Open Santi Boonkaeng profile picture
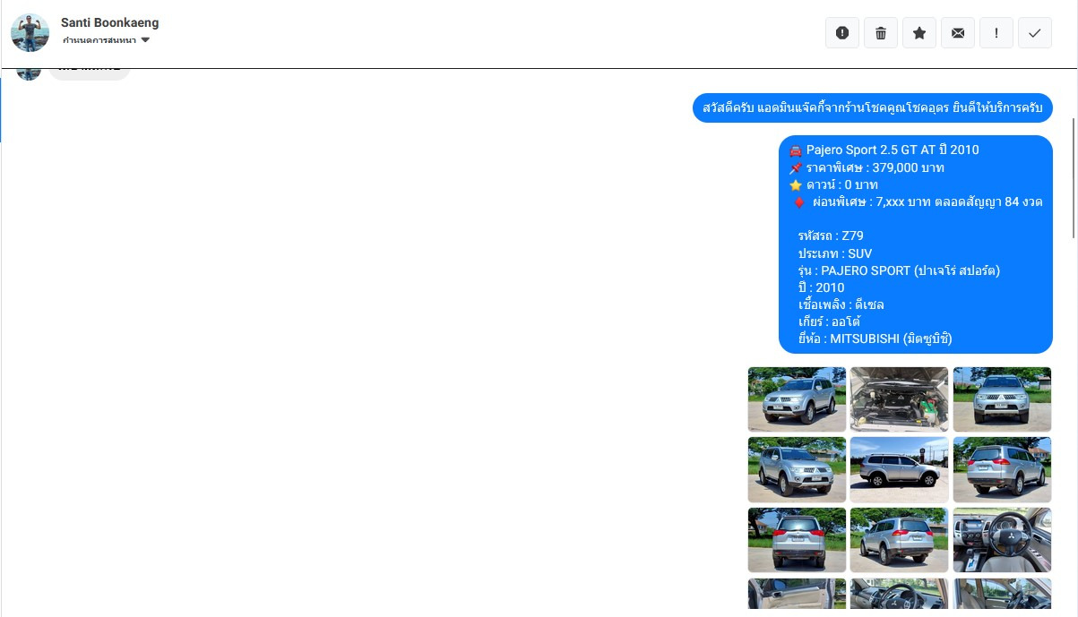Viewport: 1078px width, 617px height. tap(30, 32)
